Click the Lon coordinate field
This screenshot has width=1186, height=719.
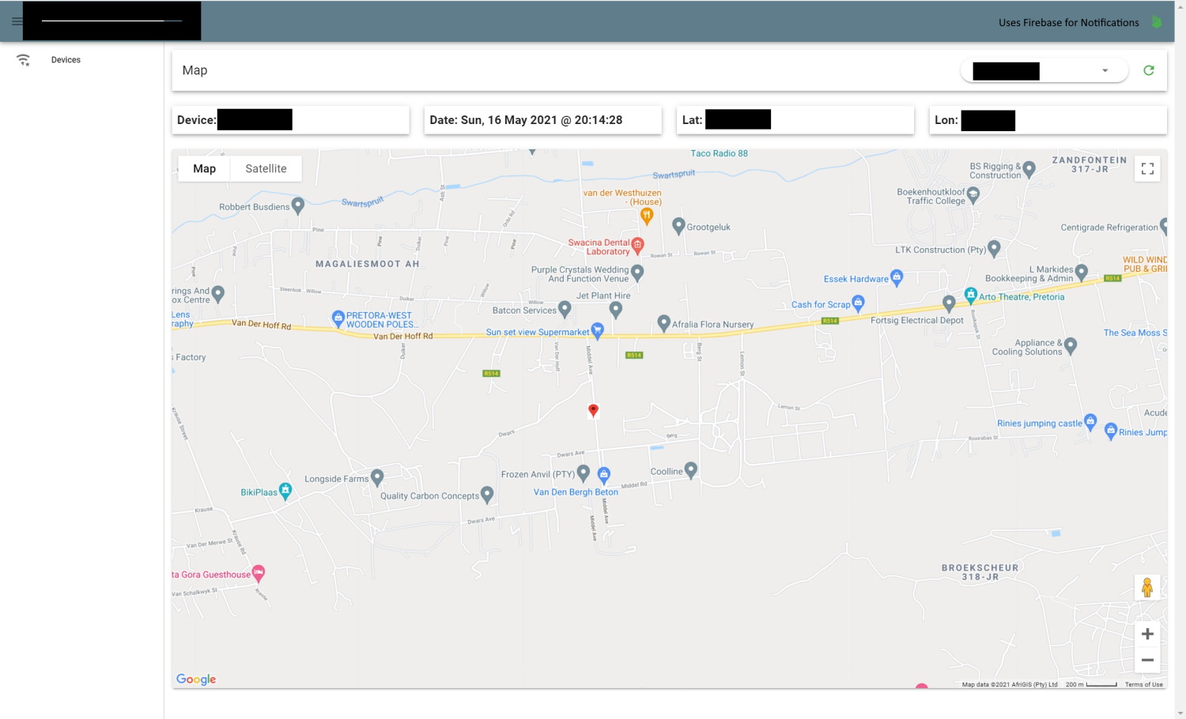(x=1048, y=120)
